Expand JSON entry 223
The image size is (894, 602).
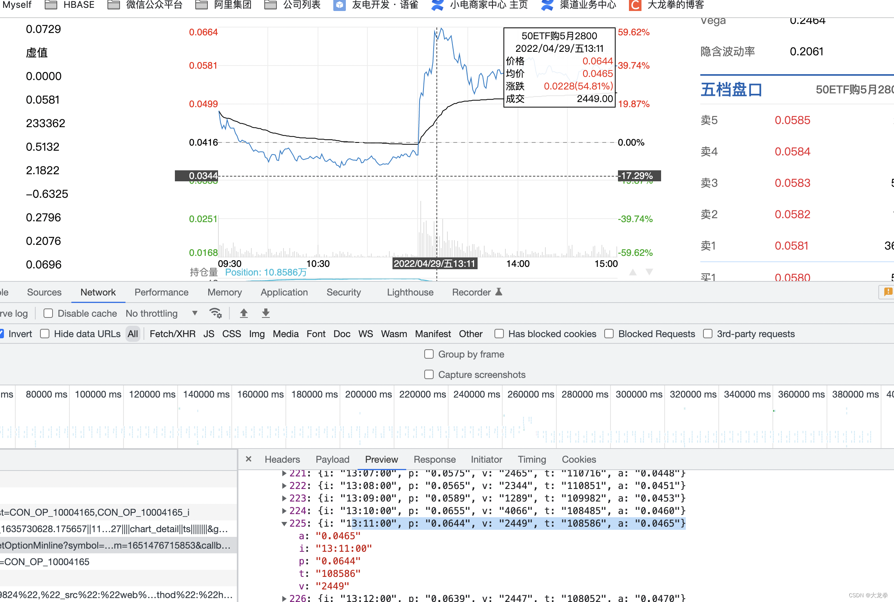284,498
